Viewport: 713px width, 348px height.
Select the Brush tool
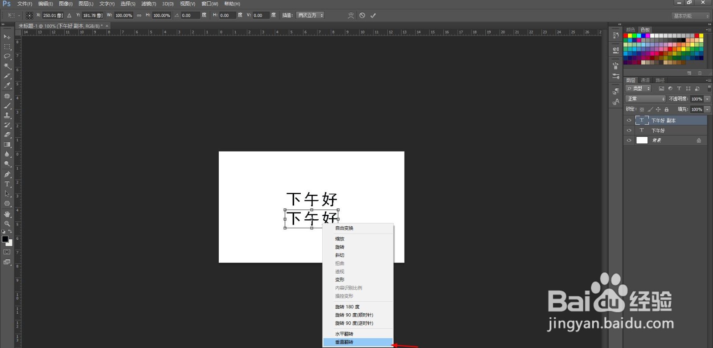click(7, 106)
